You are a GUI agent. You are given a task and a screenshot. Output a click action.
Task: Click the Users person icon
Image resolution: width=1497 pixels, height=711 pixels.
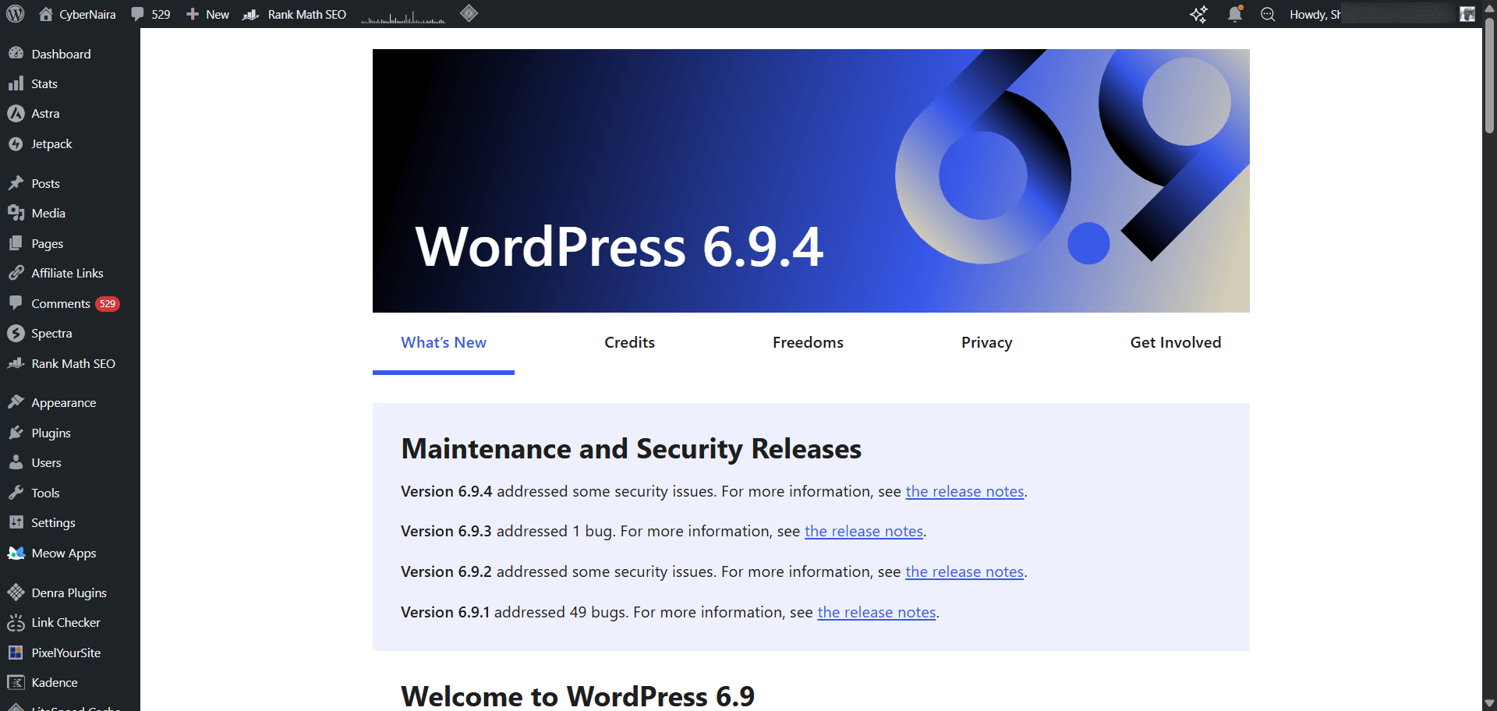coord(16,462)
